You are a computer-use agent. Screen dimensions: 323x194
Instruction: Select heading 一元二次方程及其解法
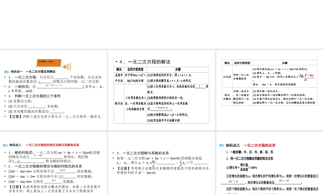tap(40, 71)
